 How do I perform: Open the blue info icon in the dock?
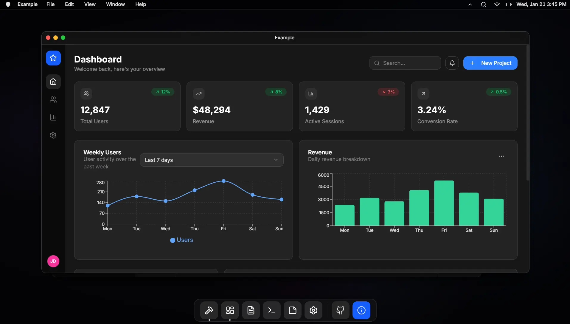tap(361, 310)
